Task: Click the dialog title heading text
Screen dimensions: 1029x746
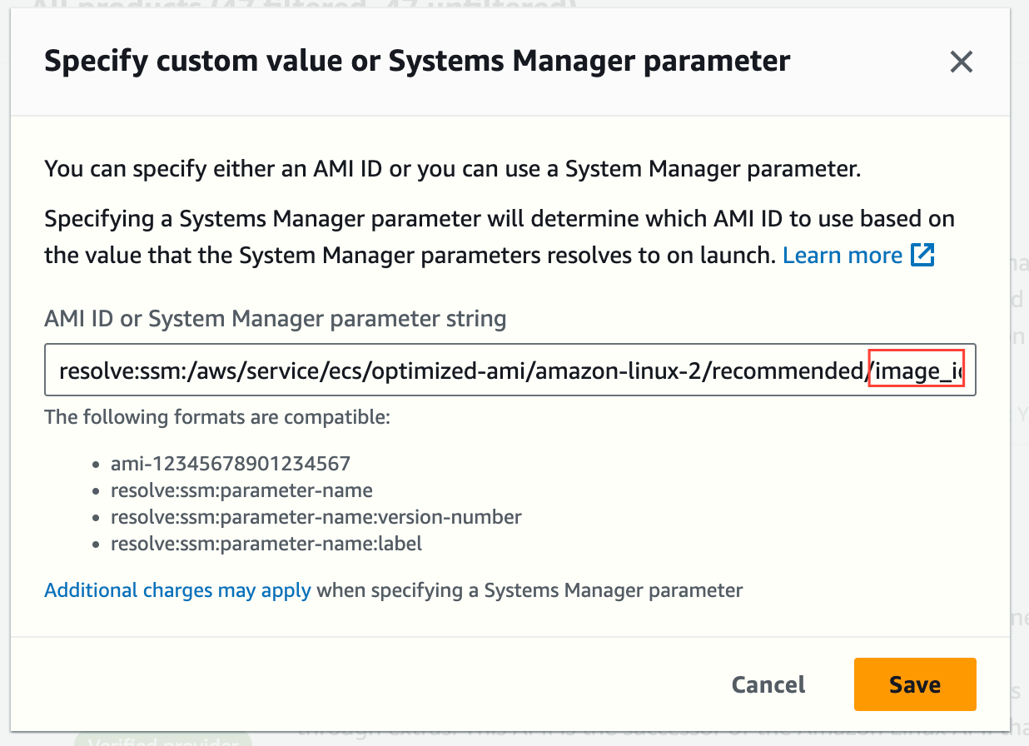Action: point(417,62)
